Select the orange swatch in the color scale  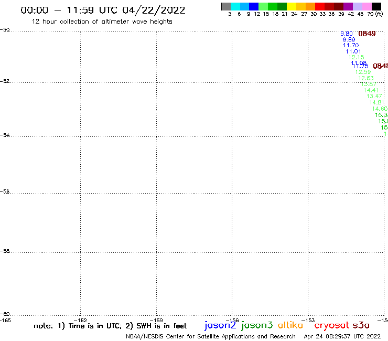(x=310, y=6)
